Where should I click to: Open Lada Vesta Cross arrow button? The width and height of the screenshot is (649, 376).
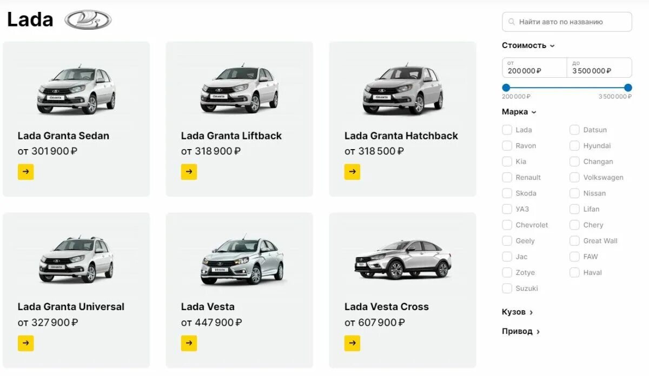pos(352,343)
